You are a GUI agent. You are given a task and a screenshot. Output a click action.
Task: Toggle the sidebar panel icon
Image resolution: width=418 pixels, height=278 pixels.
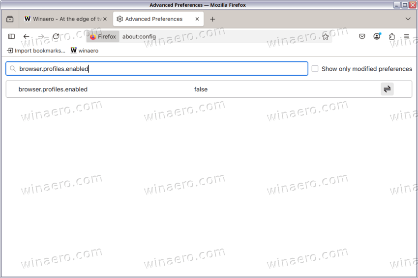pyautogui.click(x=11, y=36)
